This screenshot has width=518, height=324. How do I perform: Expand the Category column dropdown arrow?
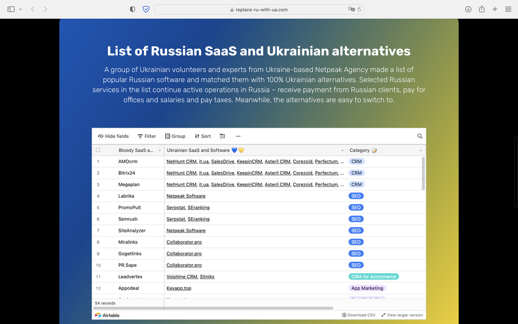point(420,150)
